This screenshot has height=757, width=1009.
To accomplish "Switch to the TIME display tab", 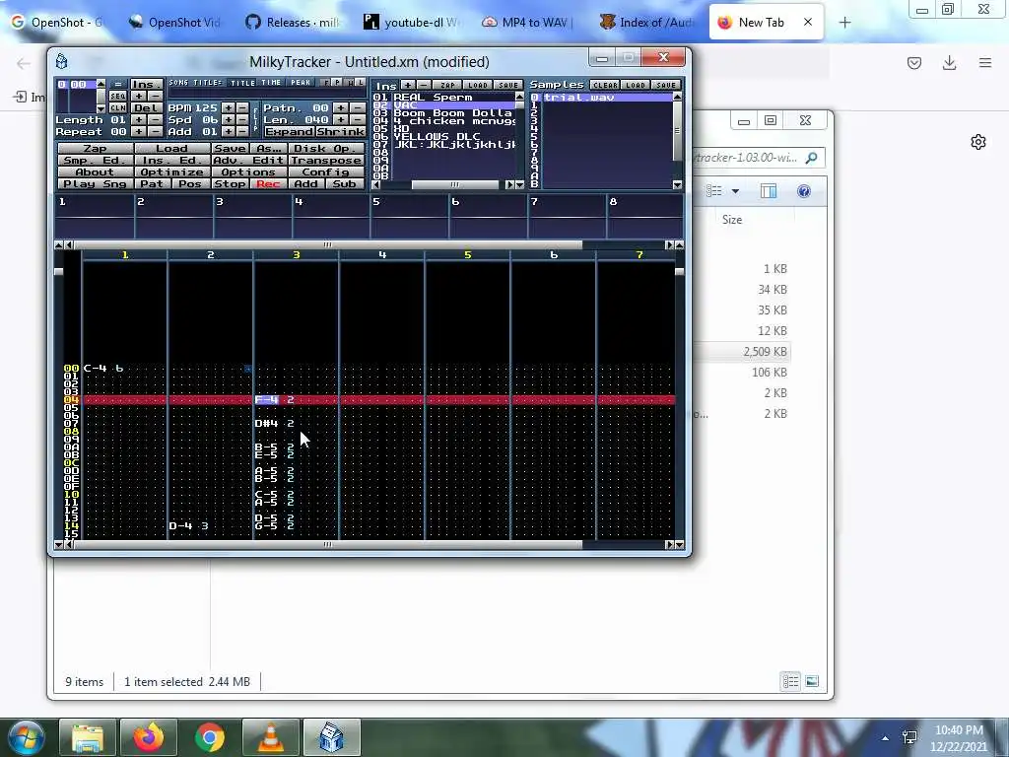I will (x=270, y=83).
